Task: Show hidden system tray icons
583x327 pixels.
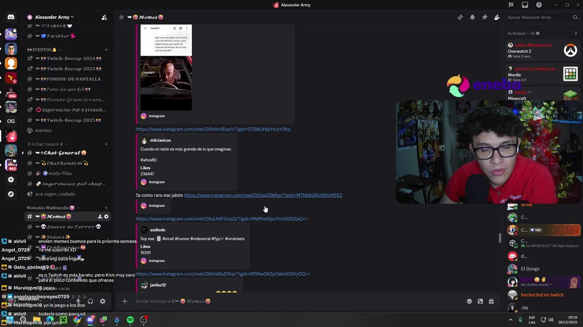Action: (x=511, y=320)
